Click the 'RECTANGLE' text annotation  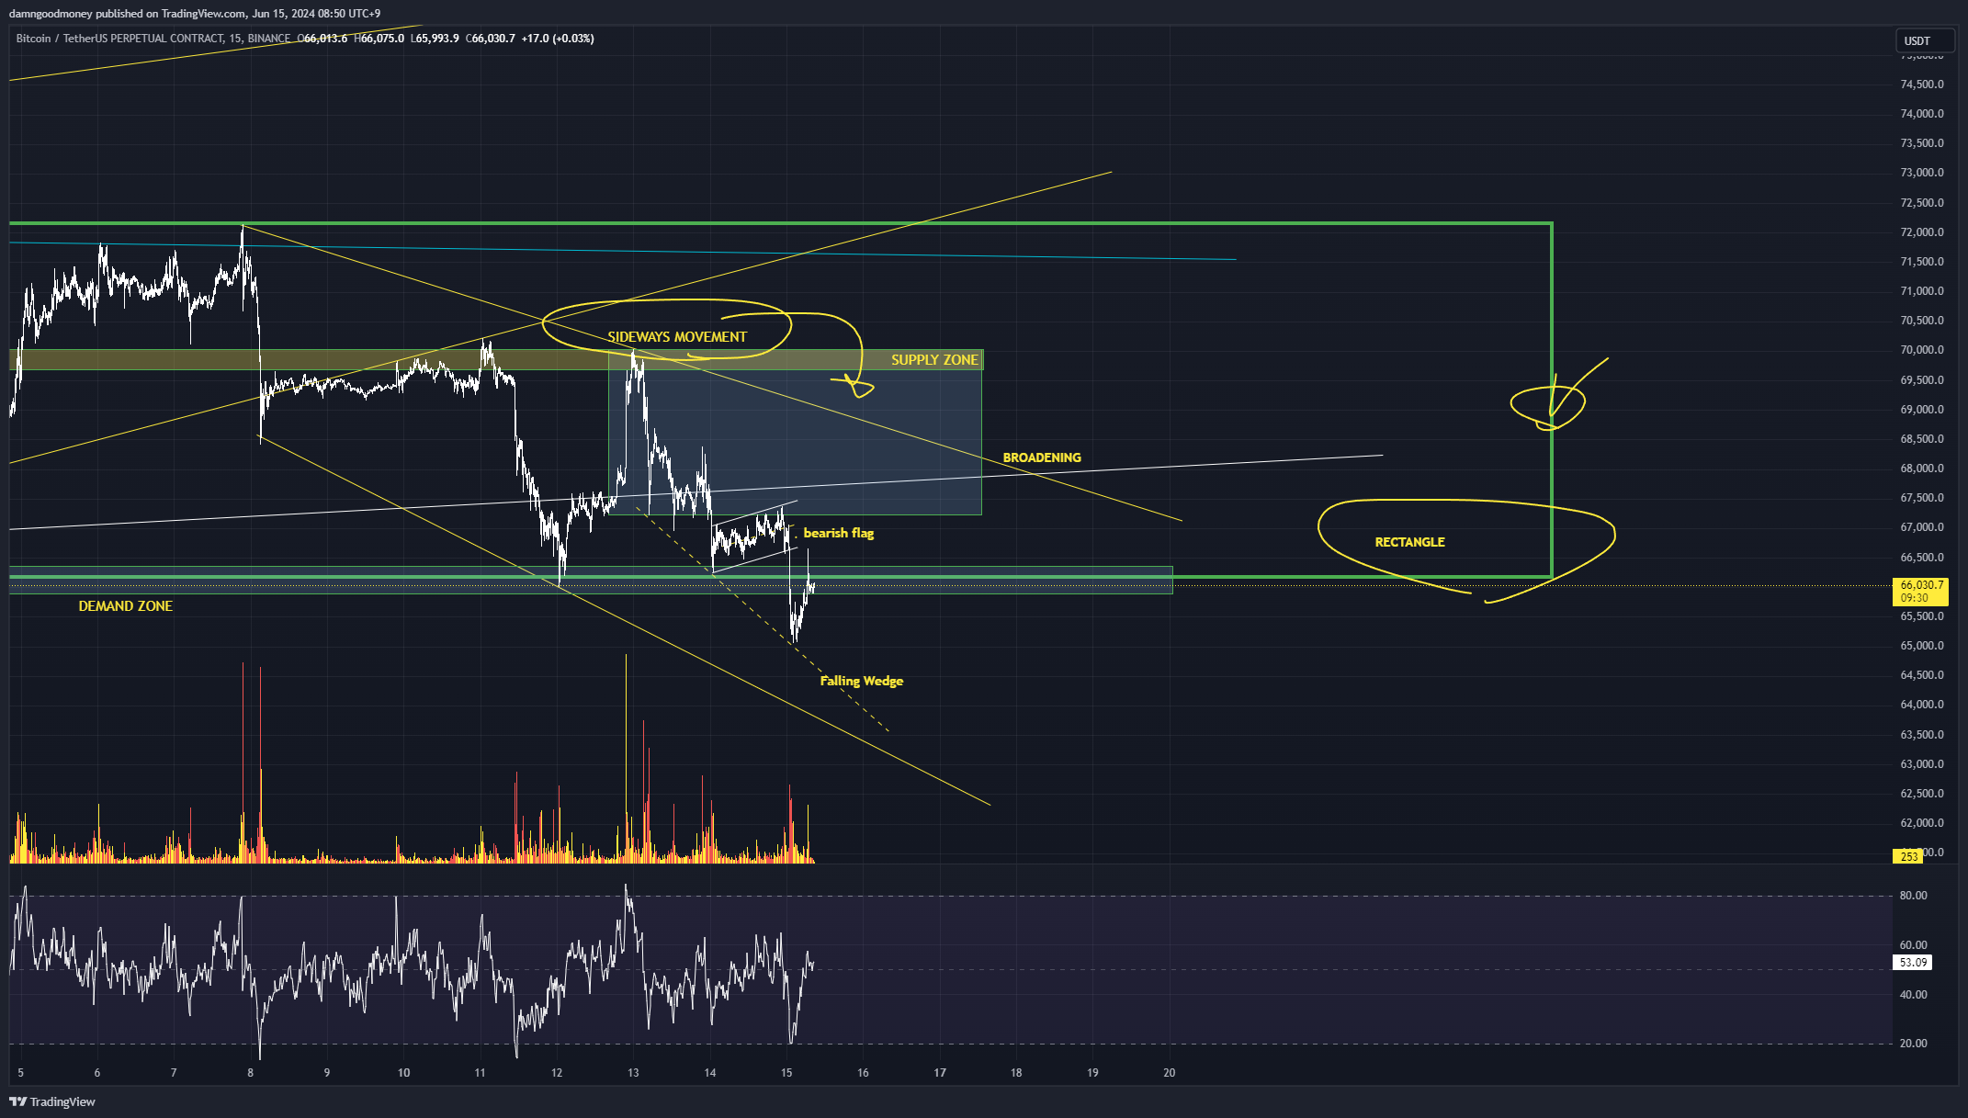pos(1409,542)
